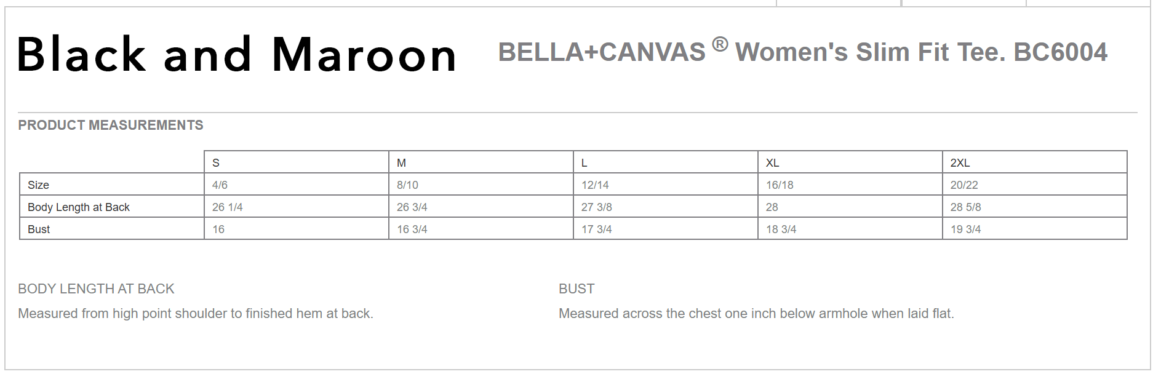1153x374 pixels.
Task: Click the registered trademark symbol after BELLA+CANVAS
Action: pyautogui.click(x=720, y=44)
